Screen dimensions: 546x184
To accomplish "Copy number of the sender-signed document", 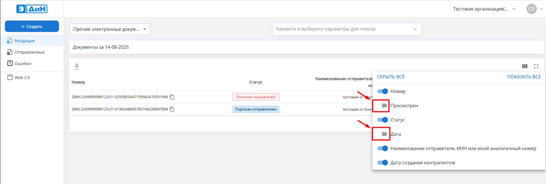I will tap(172, 110).
